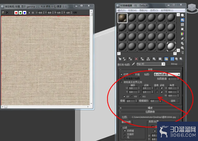Viewport: 198px width, 141px height.
Task: Toggle the alpha channel half-circle icon
Action: (x=29, y=13)
